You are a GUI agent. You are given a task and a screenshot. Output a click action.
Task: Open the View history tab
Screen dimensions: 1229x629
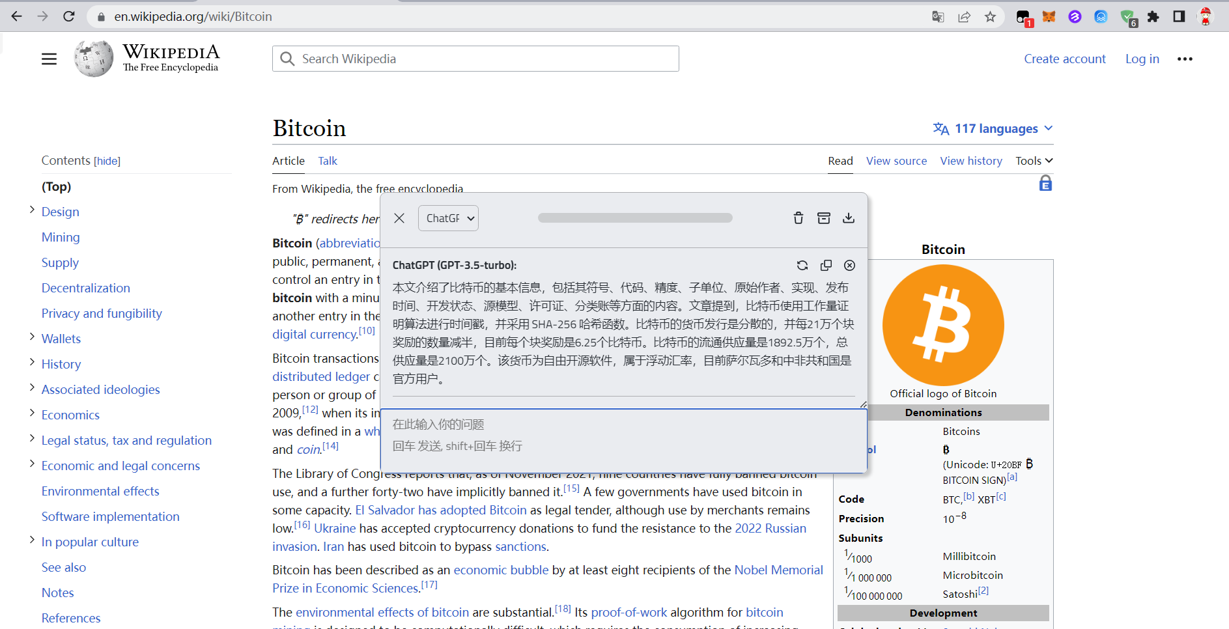coord(971,161)
